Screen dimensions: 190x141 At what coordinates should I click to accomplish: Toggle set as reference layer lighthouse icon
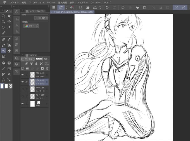coord(31,64)
